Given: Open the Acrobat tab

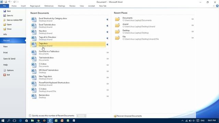Looking at the screenshot, I should [91, 6].
